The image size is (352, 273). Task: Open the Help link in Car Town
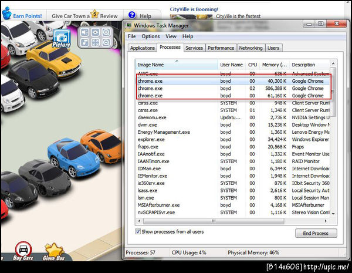(x=145, y=16)
